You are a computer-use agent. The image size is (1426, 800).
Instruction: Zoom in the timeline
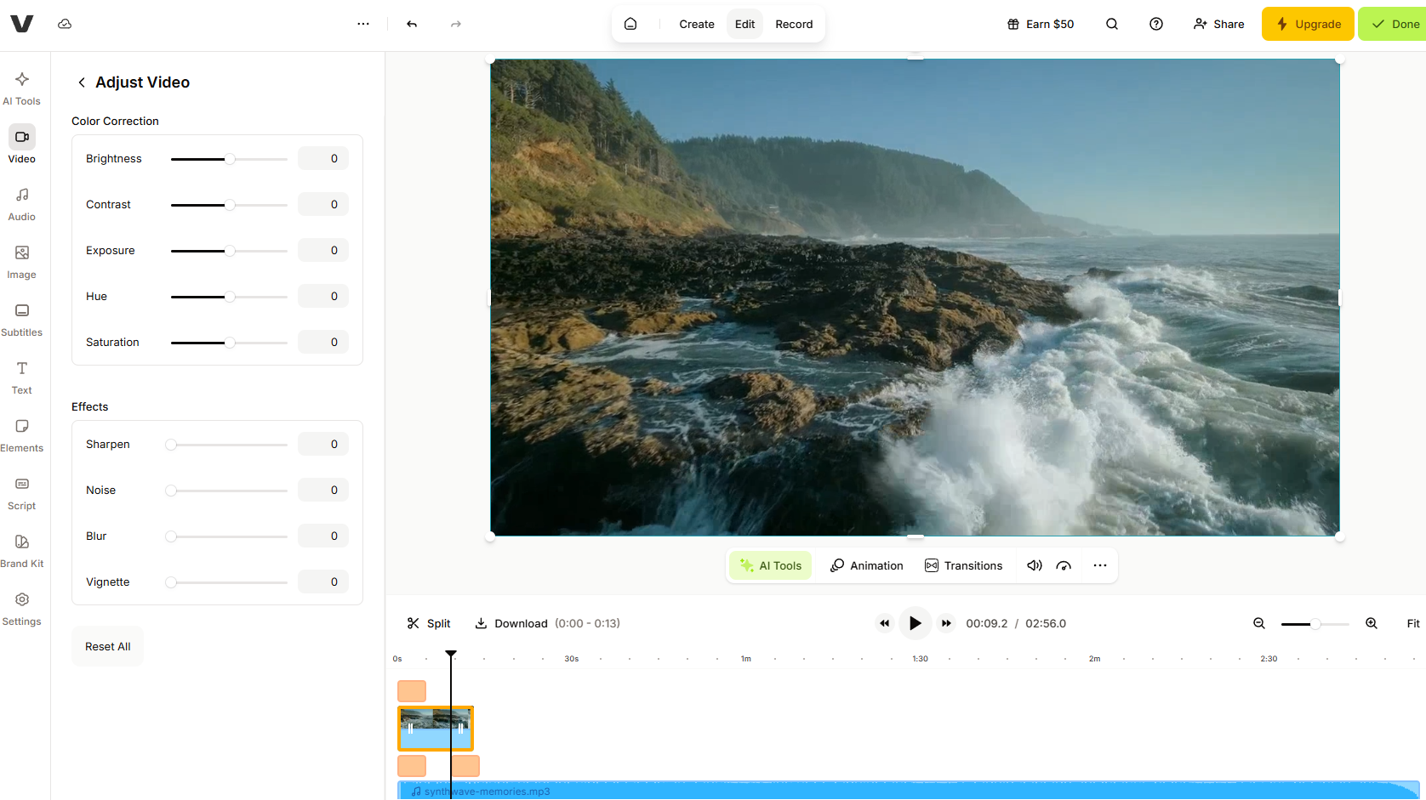click(x=1372, y=623)
